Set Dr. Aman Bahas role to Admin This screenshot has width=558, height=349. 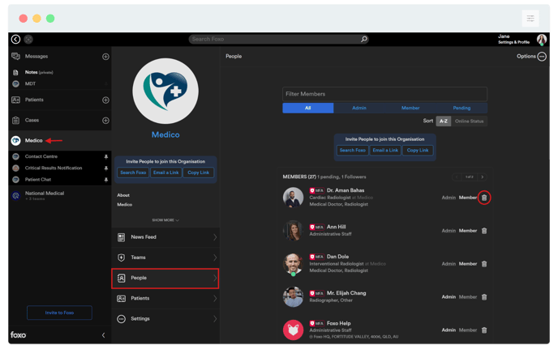coord(449,198)
